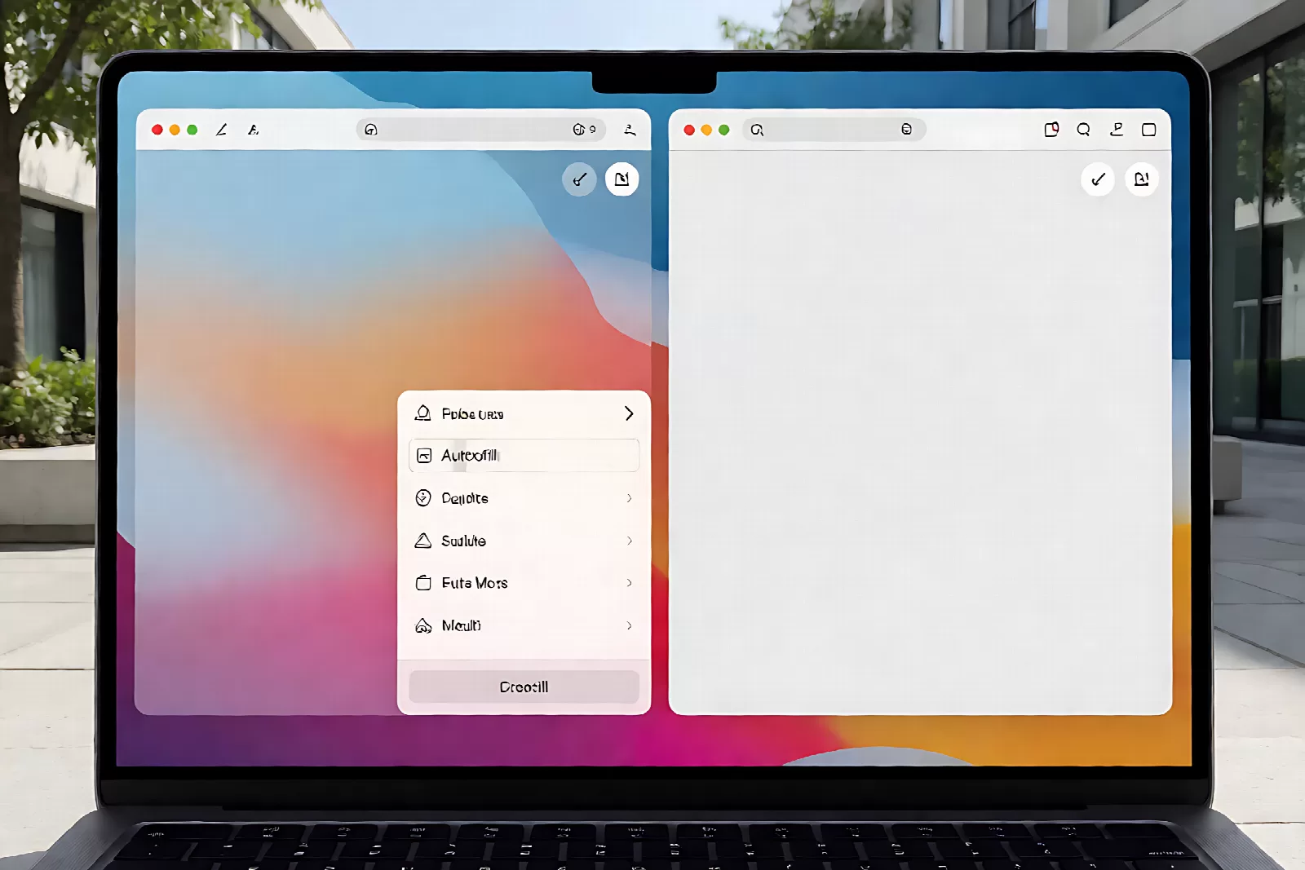
Task: Expand the chevron beside Mculti
Action: click(629, 625)
